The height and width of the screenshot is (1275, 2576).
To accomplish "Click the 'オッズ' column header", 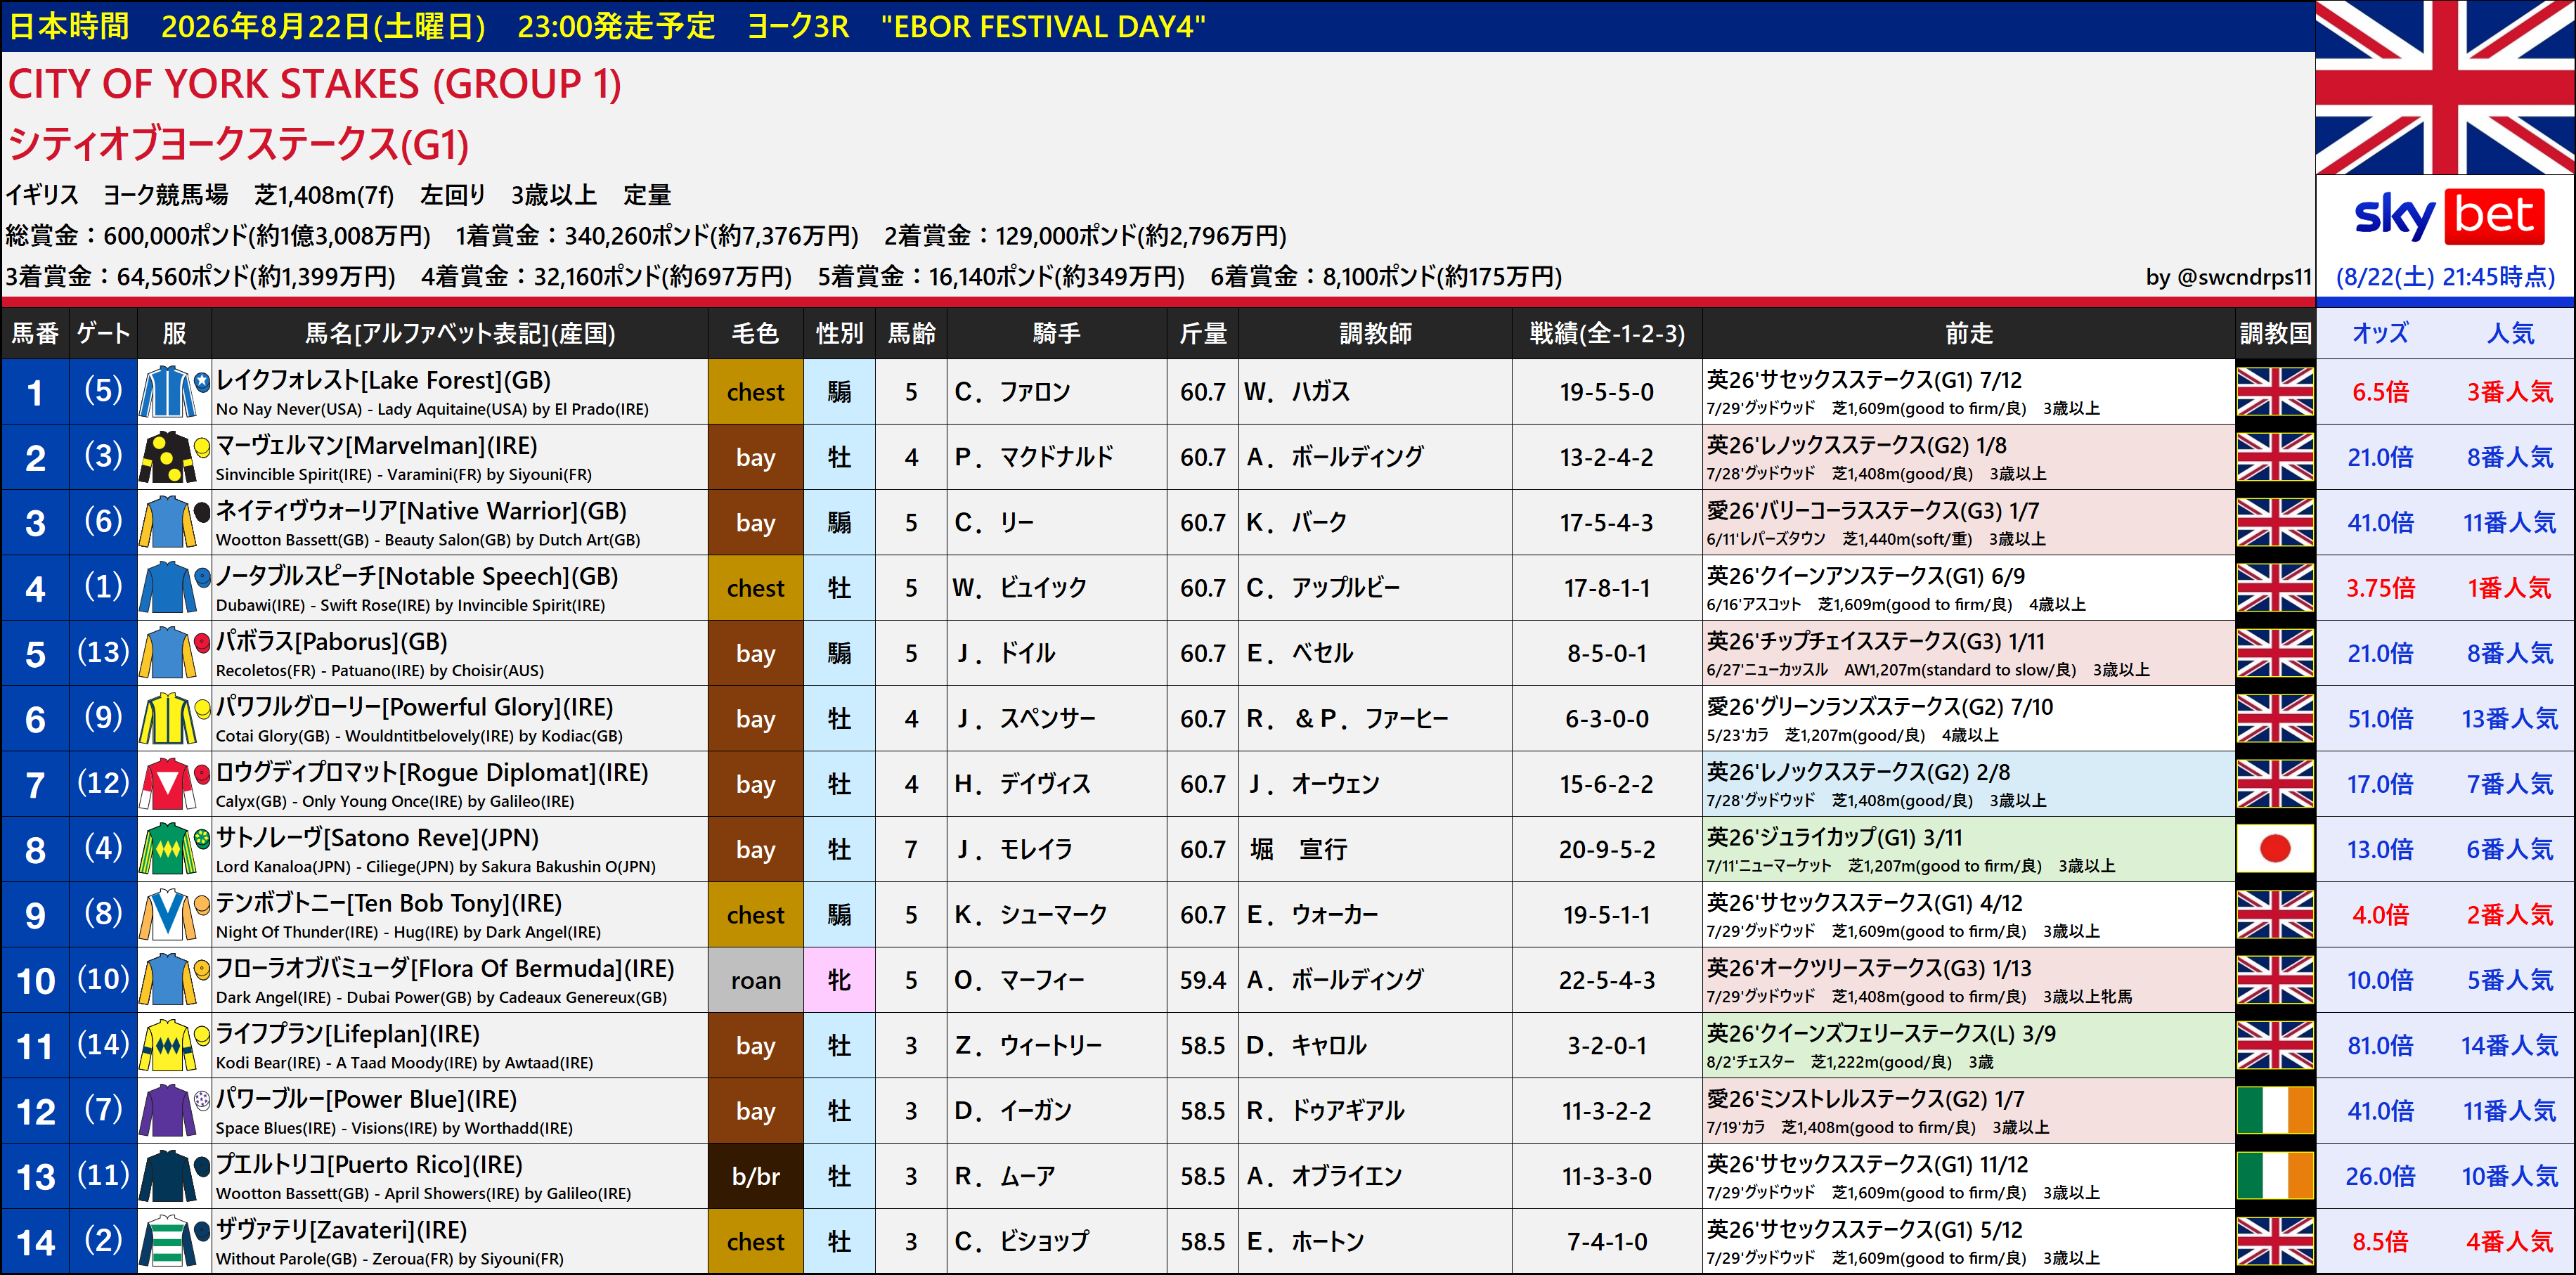I will coord(2380,333).
